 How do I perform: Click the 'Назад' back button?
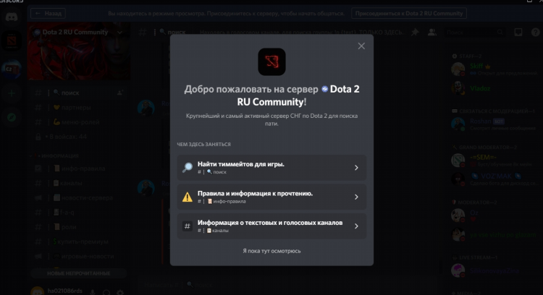[x=48, y=14]
